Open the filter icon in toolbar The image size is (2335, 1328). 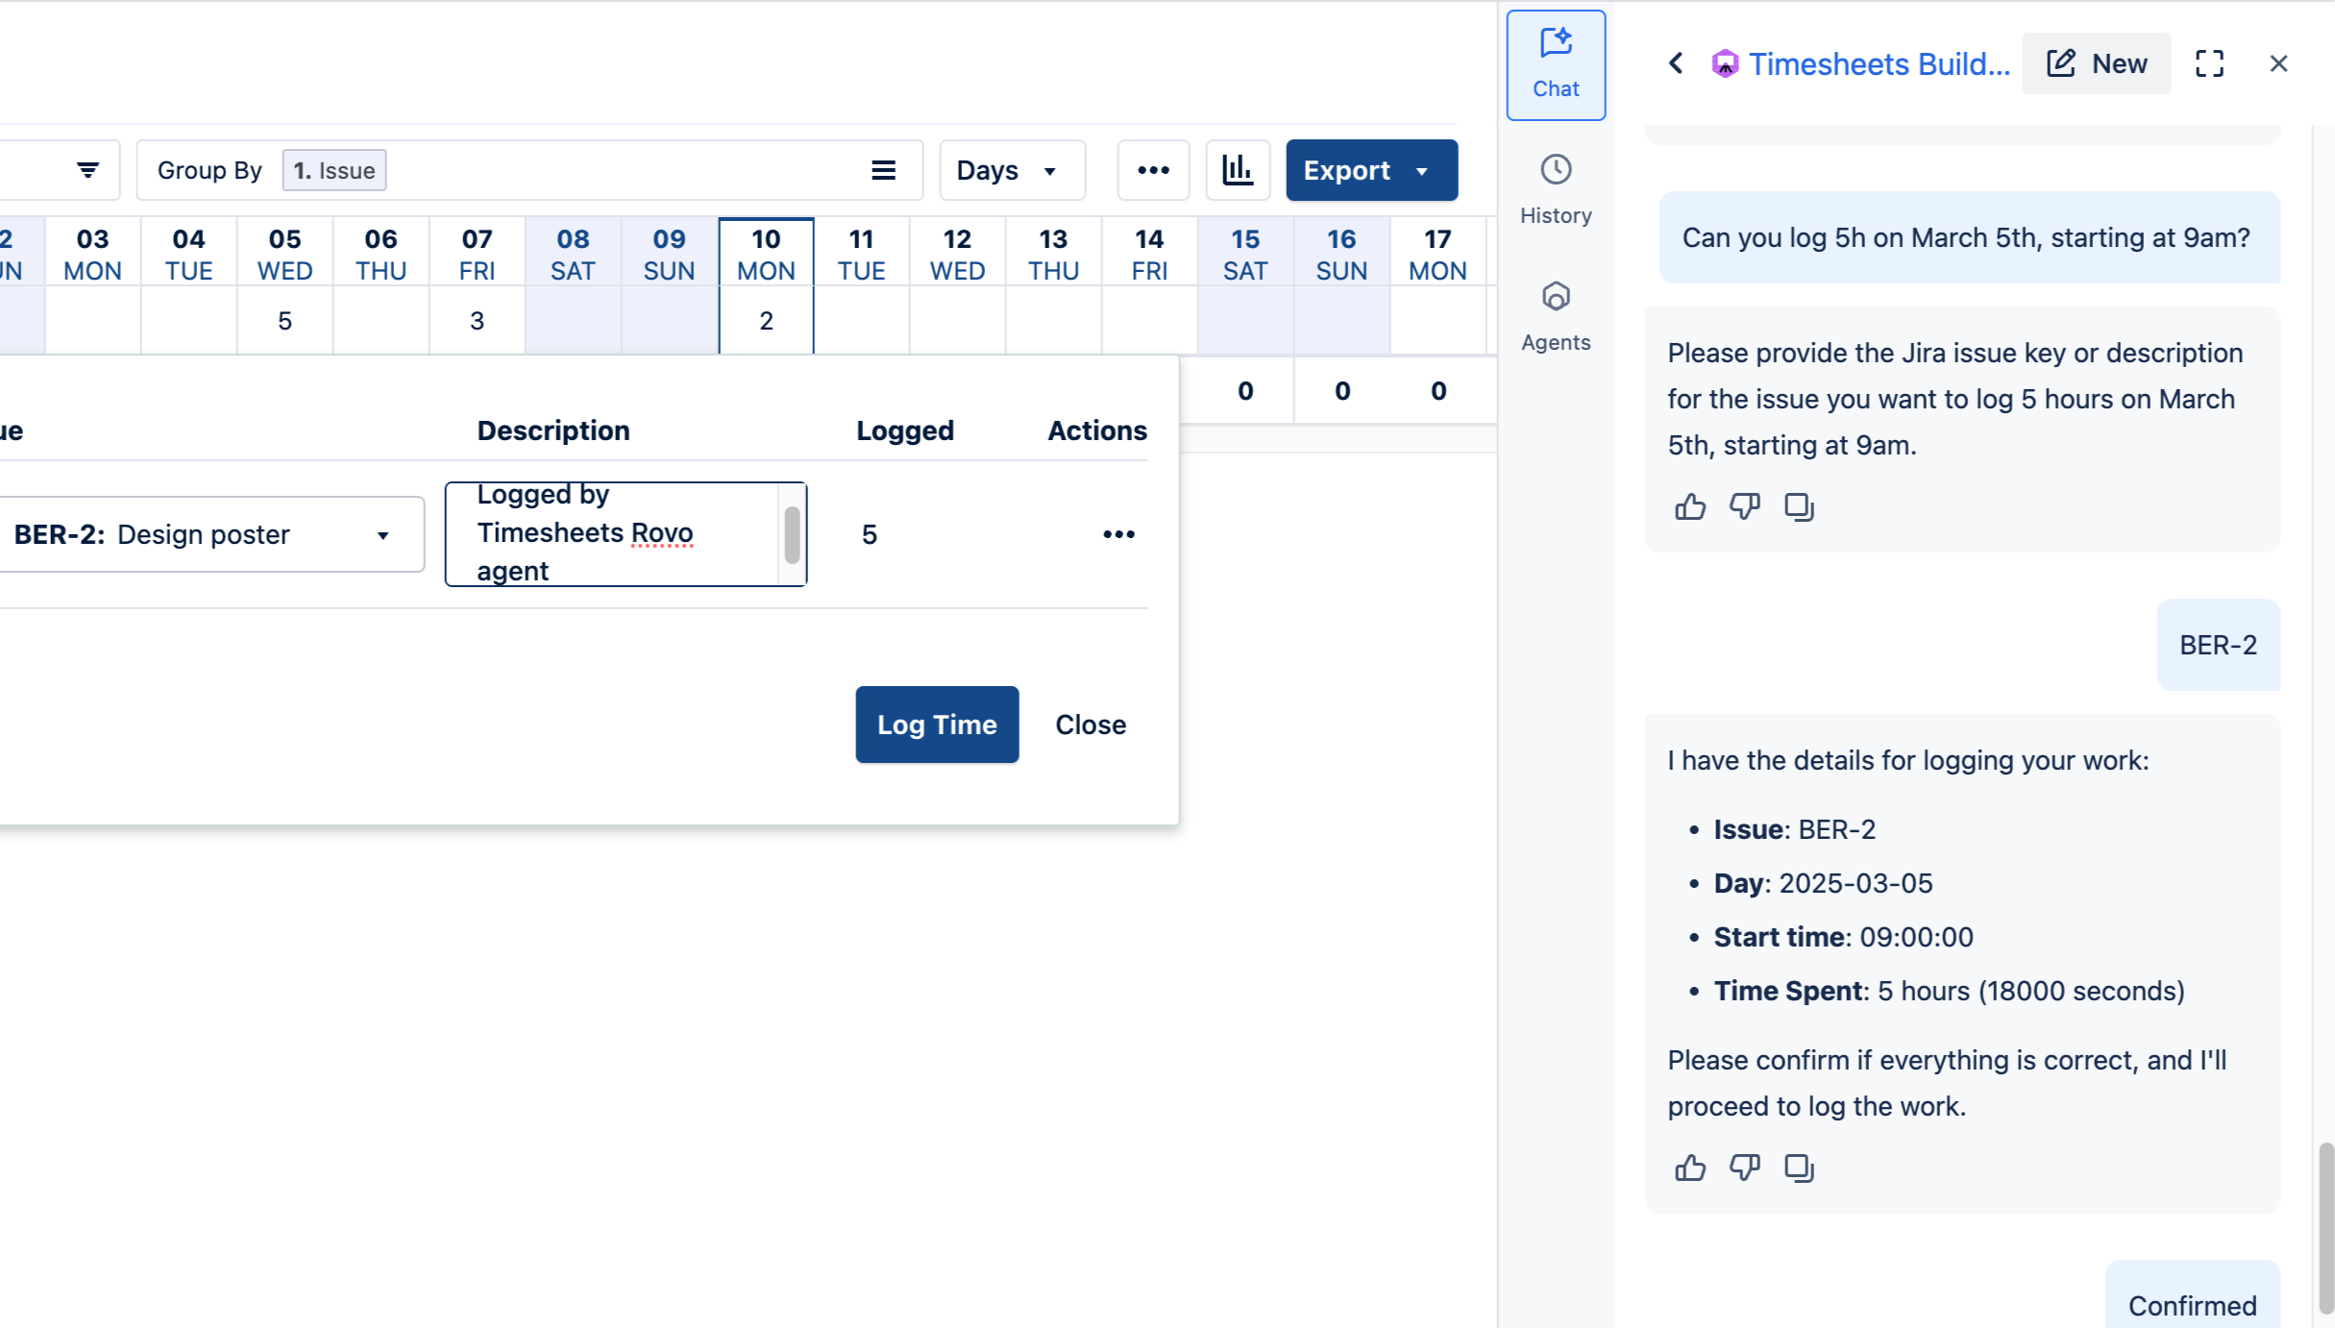click(87, 170)
